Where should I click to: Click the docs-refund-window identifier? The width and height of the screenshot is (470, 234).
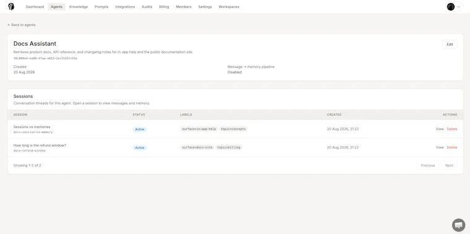coord(30,150)
